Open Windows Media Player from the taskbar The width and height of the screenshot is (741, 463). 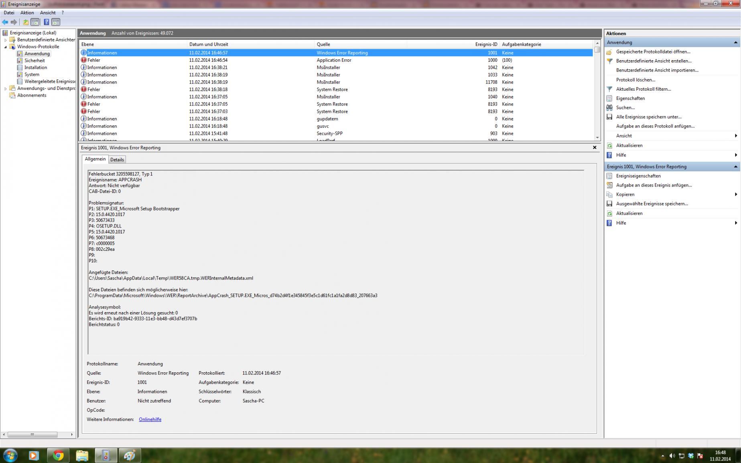(34, 455)
